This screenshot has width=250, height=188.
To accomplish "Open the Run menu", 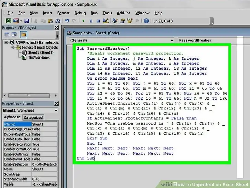I will tap(94, 13).
